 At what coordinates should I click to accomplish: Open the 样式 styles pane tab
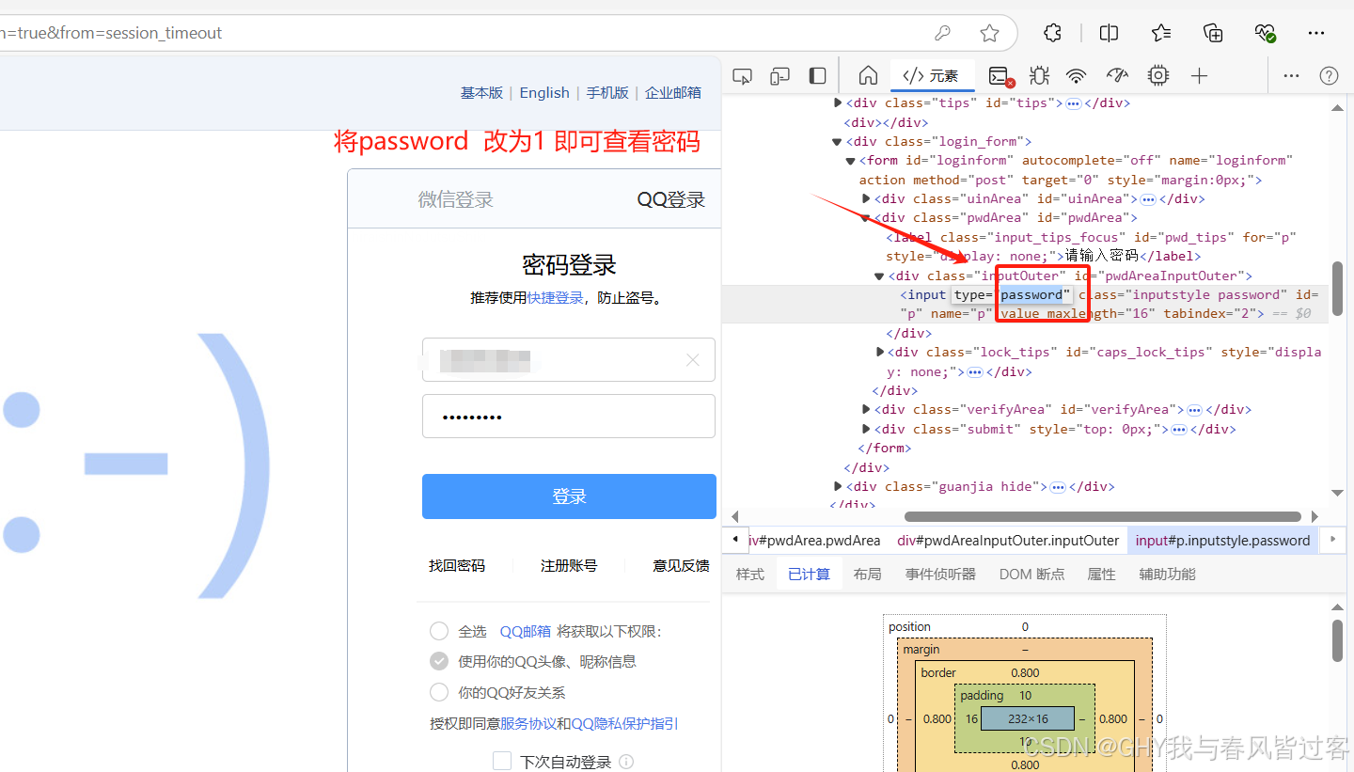tap(750, 574)
